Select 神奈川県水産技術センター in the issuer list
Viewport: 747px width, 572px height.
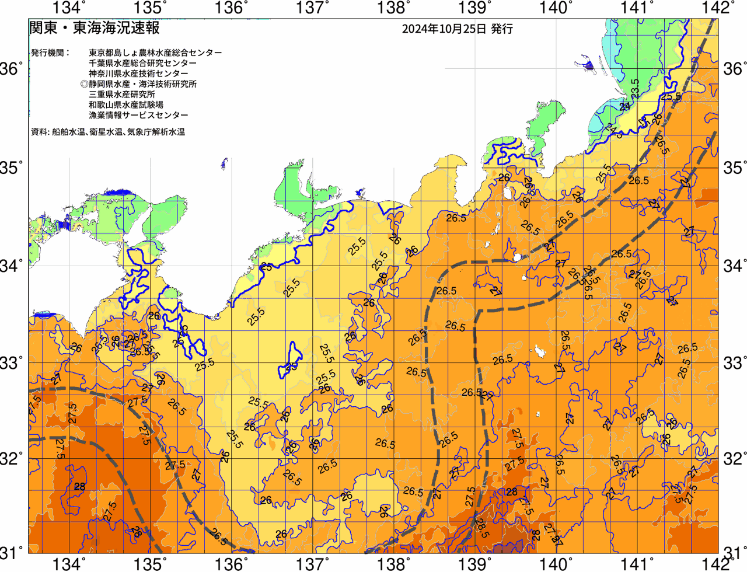[x=138, y=74]
